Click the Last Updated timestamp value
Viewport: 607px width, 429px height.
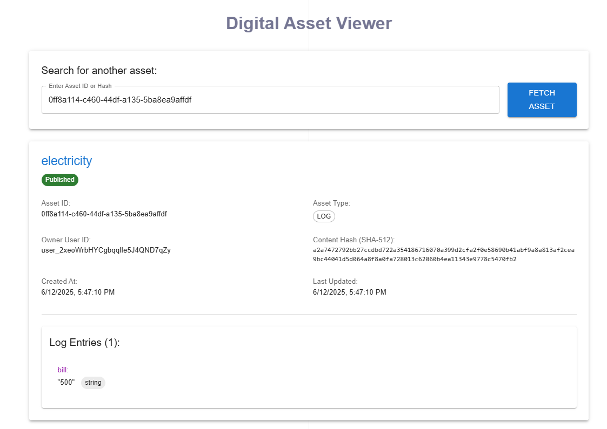coord(350,292)
